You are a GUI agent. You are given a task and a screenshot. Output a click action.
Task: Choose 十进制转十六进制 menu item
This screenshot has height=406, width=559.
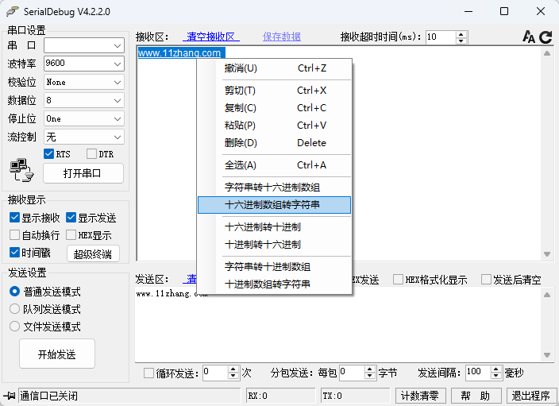(275, 245)
